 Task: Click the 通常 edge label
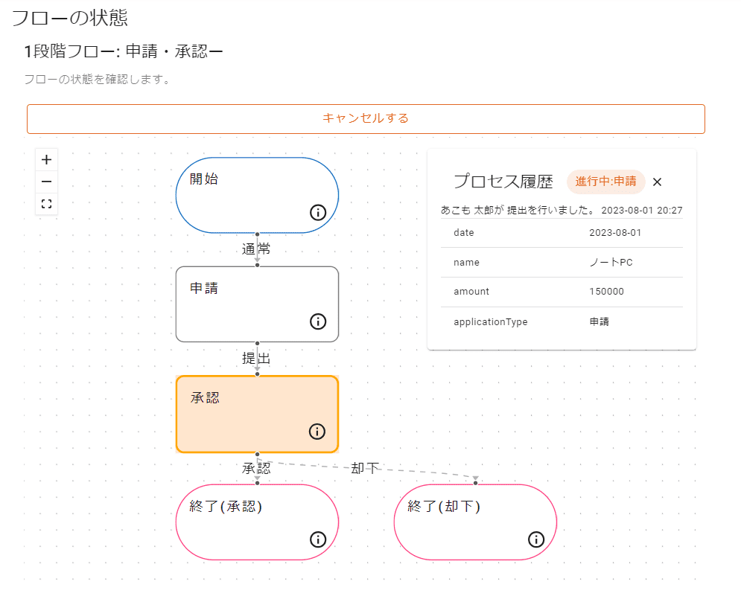coord(256,249)
